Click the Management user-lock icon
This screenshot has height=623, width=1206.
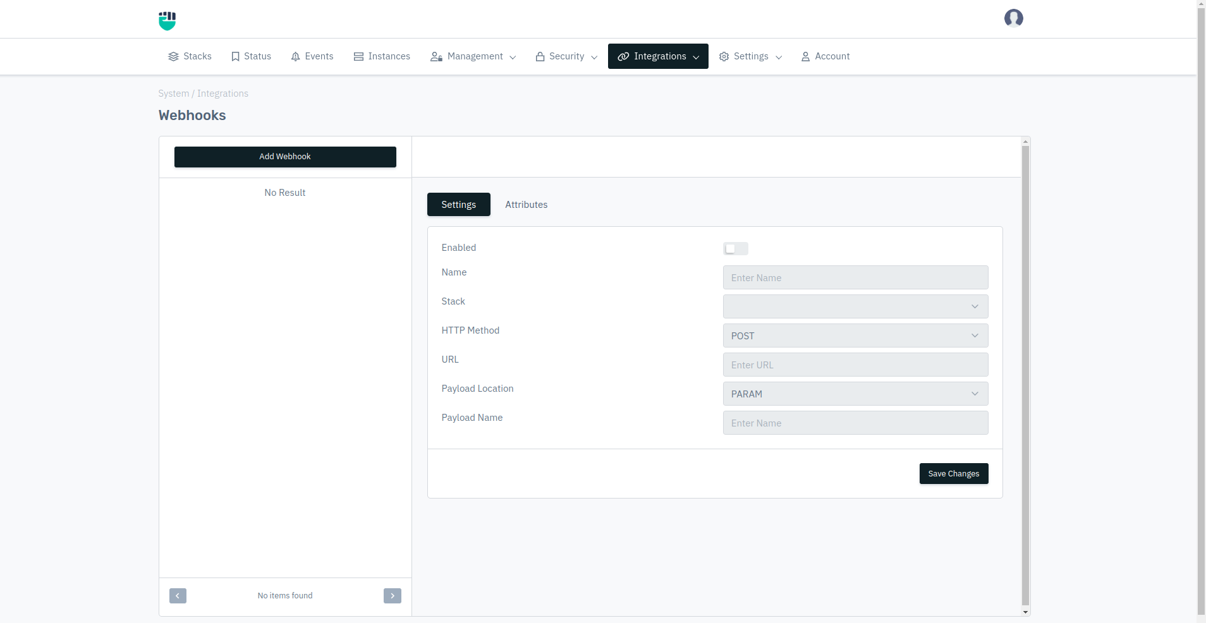click(436, 57)
